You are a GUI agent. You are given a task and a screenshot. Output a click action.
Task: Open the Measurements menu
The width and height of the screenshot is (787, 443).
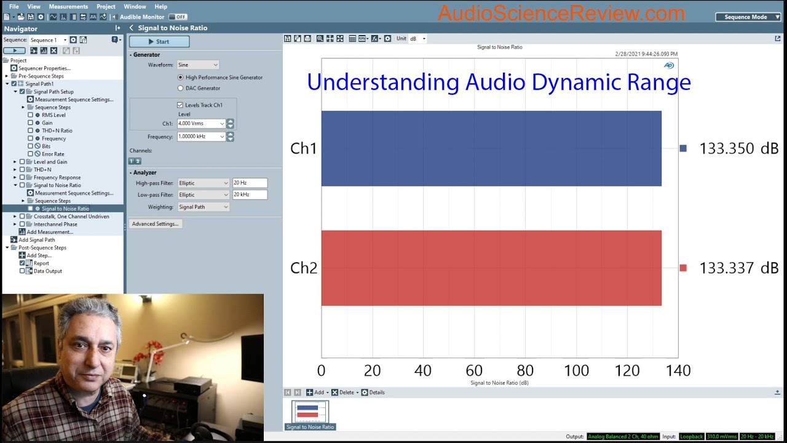[68, 7]
